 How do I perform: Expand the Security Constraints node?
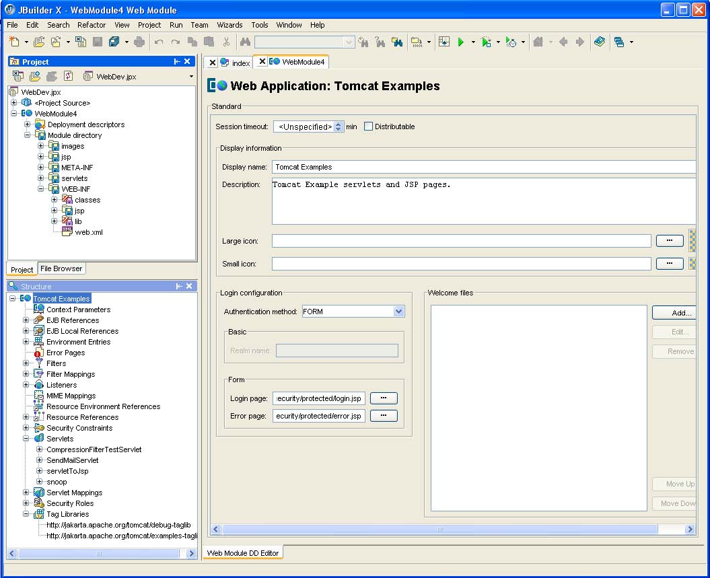click(26, 428)
